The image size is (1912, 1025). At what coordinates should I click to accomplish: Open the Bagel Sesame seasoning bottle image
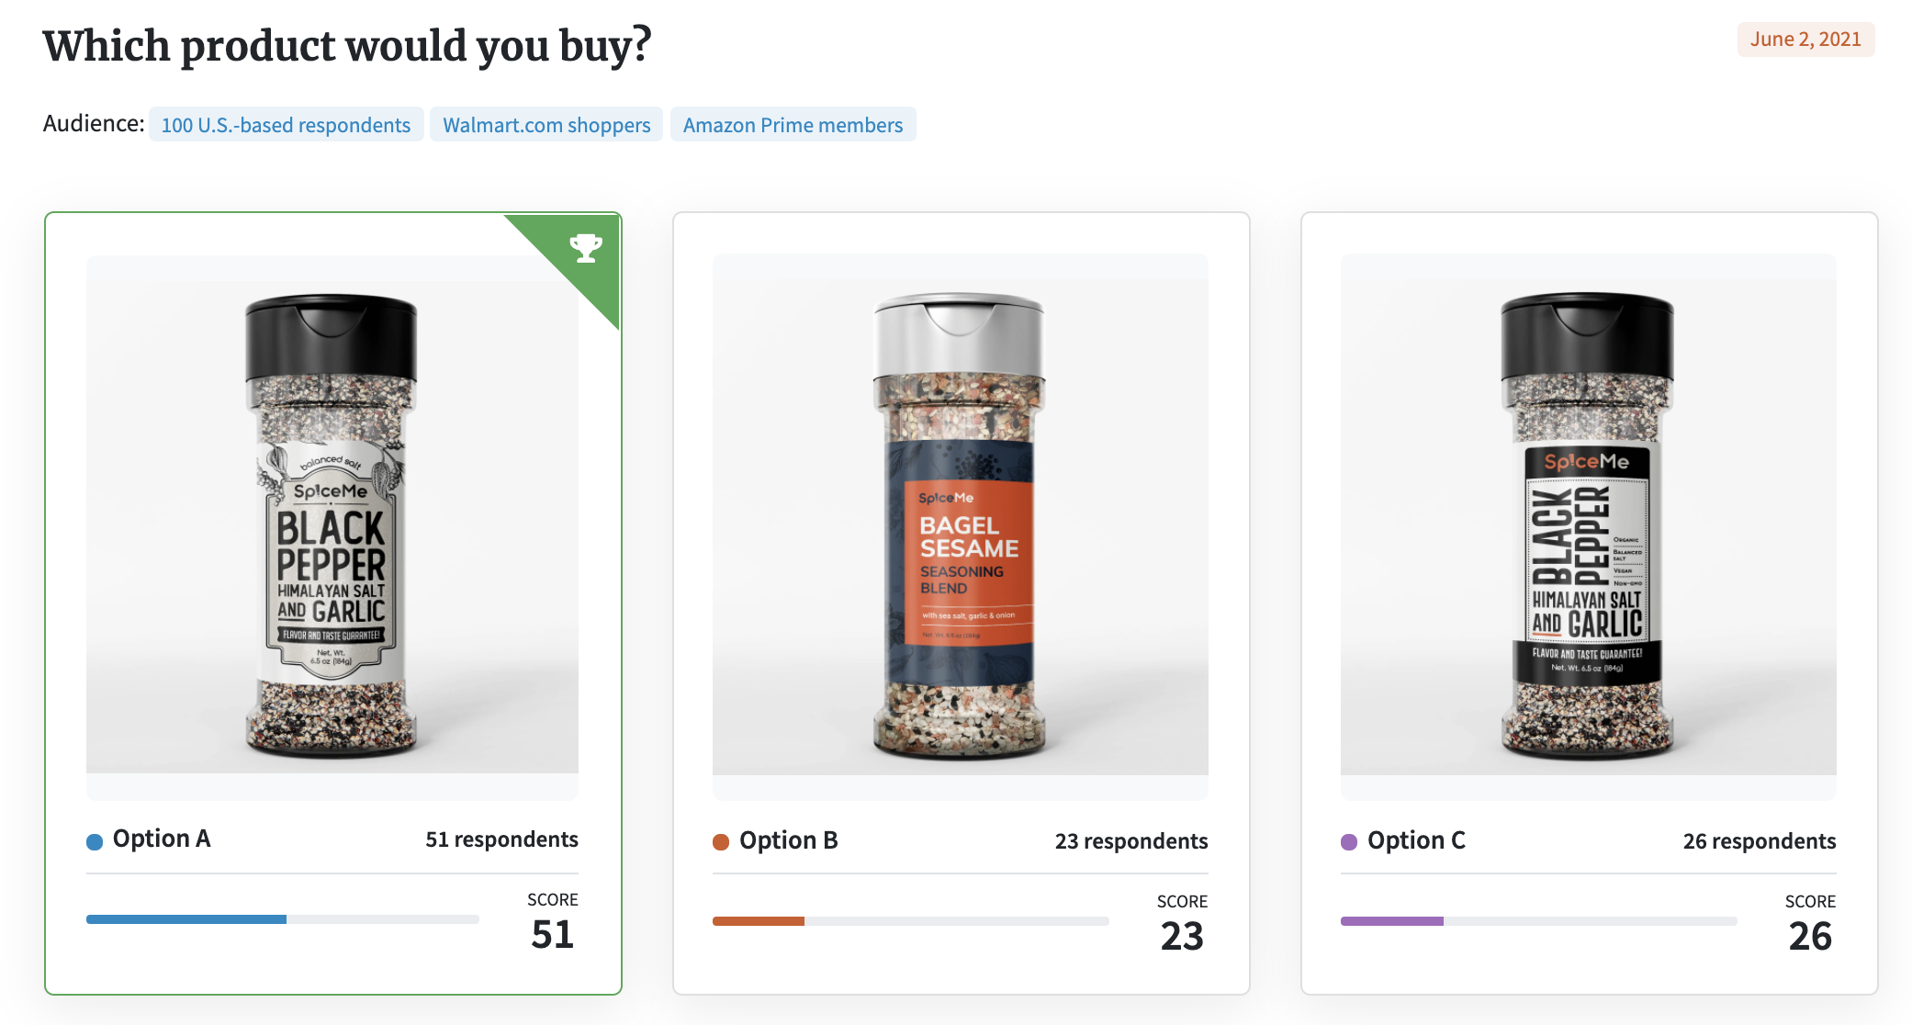click(961, 514)
